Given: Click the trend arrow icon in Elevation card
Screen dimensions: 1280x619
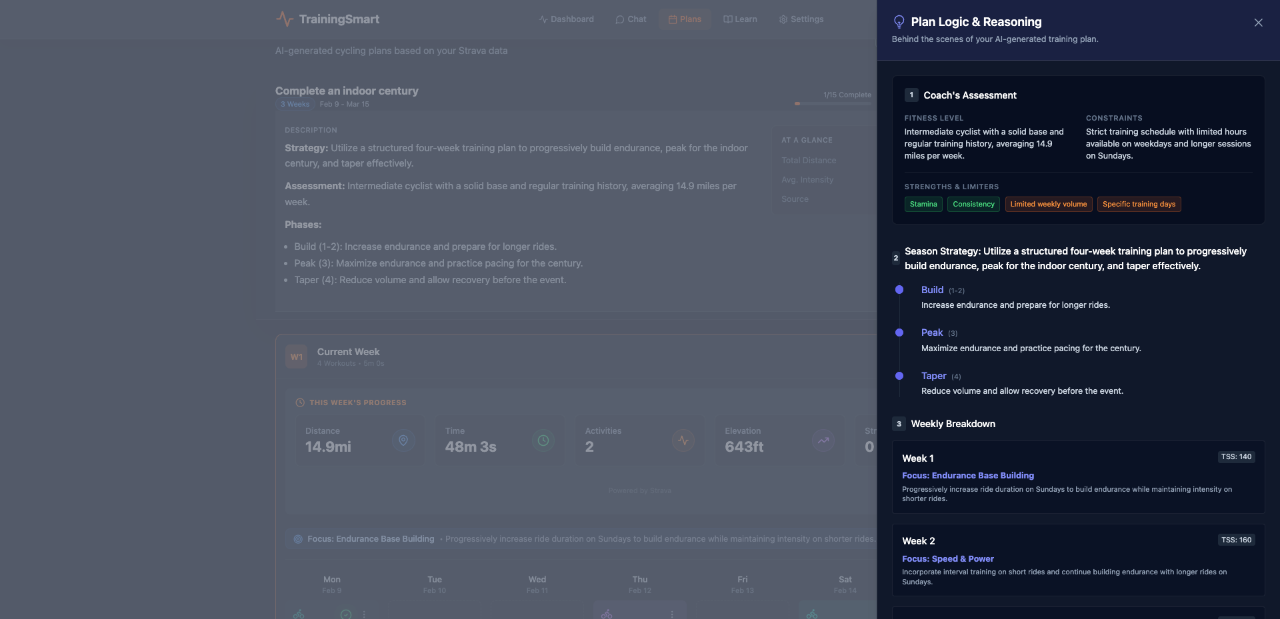Looking at the screenshot, I should click(823, 440).
